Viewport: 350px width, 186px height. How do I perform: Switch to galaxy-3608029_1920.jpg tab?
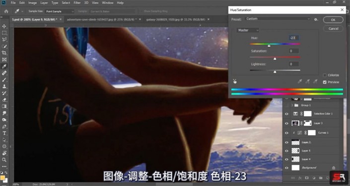coord(175,19)
